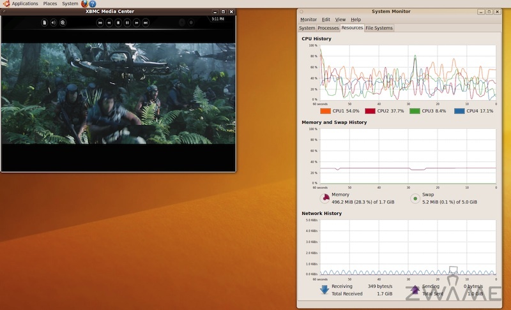511x310 pixels.
Task: Click the playing video frame in XBMC
Action: coord(118,93)
